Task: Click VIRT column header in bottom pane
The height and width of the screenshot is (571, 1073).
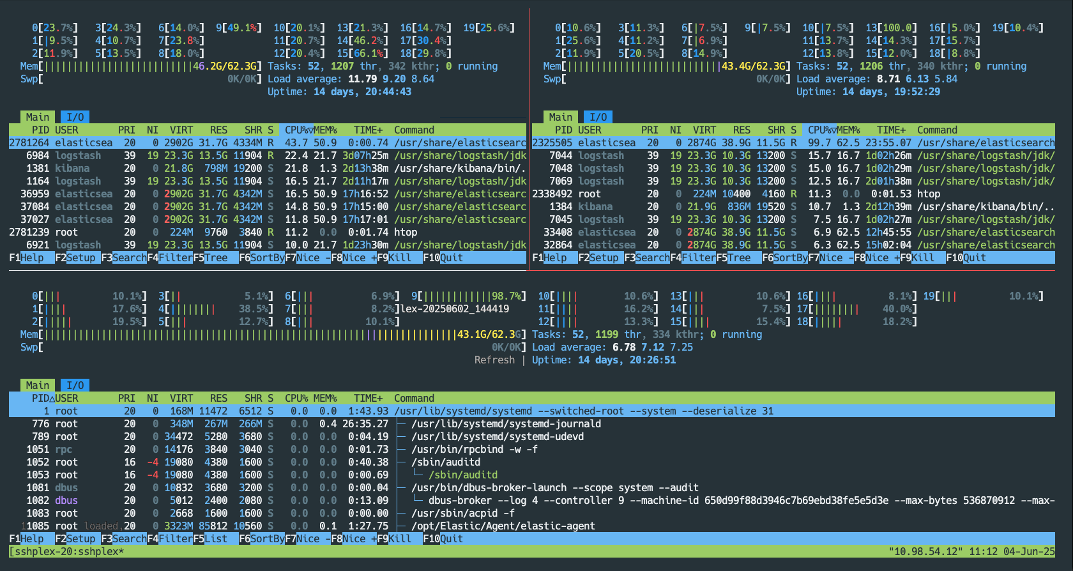Action: [181, 398]
